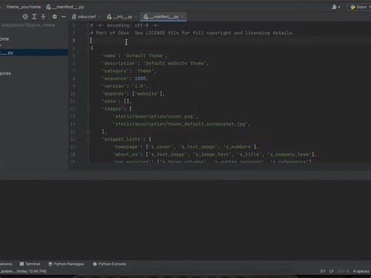Toggle the fold marker at line 2
The width and height of the screenshot is (371, 278).
[x=88, y=33]
